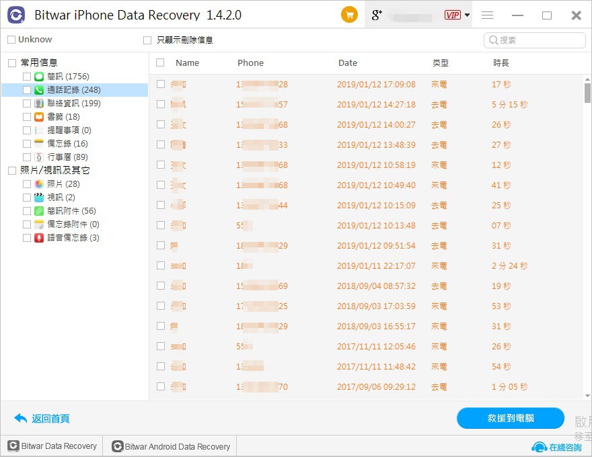Click the date 2018/09/04 08:57:32

[x=376, y=286]
